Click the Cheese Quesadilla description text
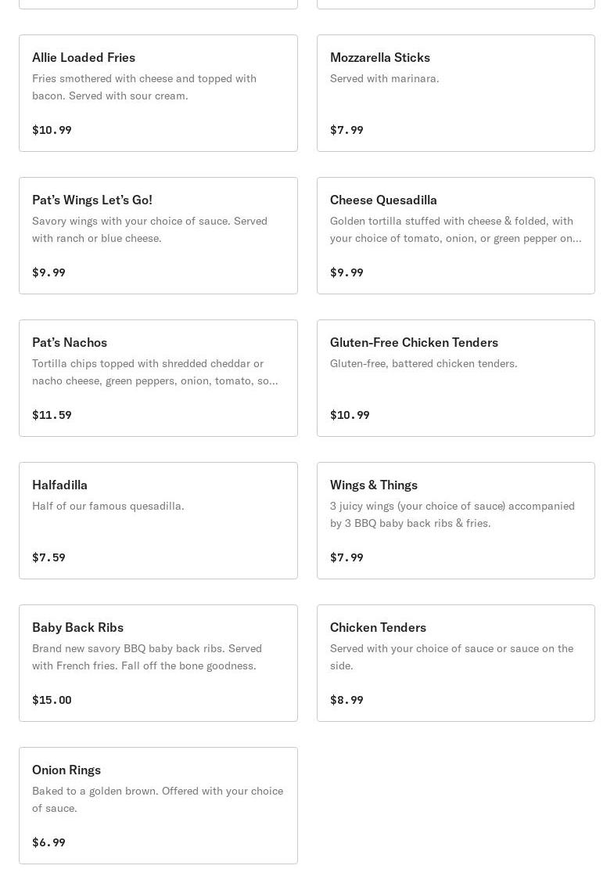The height and width of the screenshot is (880, 614). (x=455, y=229)
